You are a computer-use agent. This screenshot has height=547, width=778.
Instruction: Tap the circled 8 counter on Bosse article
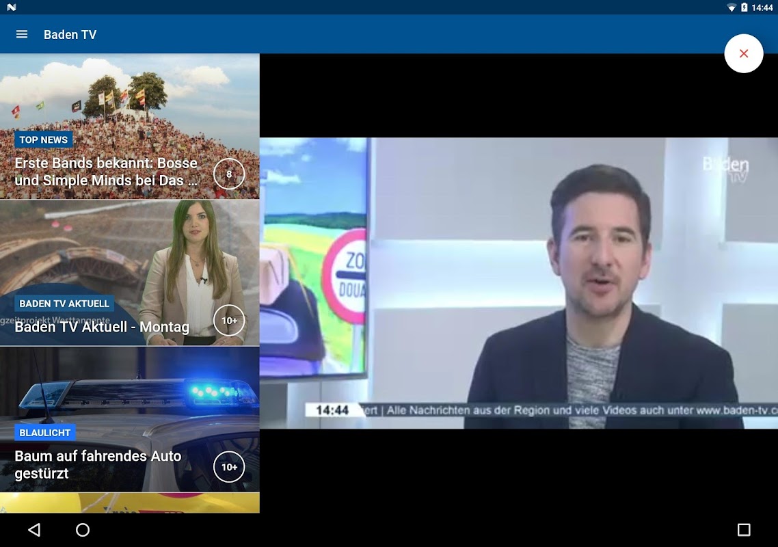(x=229, y=174)
